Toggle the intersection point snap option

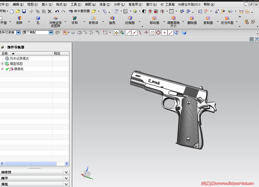[x=146, y=33]
